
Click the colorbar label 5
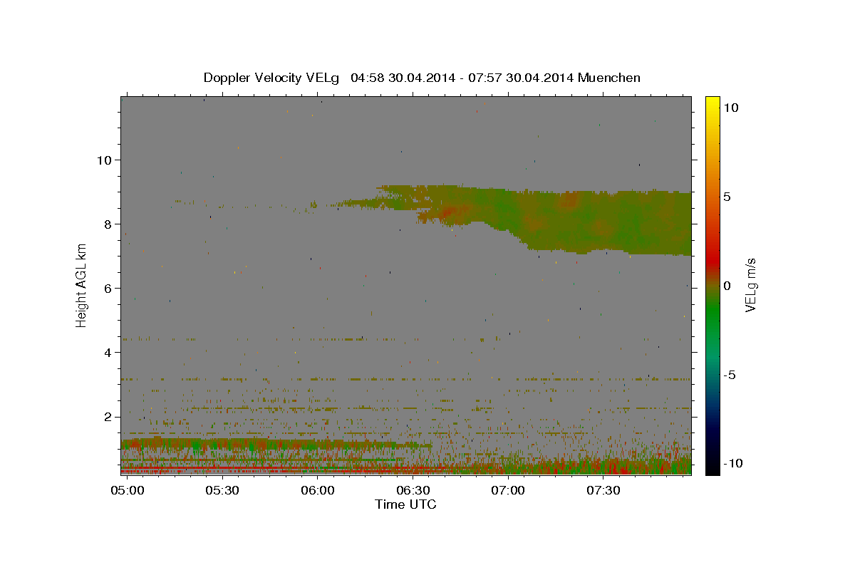727,197
